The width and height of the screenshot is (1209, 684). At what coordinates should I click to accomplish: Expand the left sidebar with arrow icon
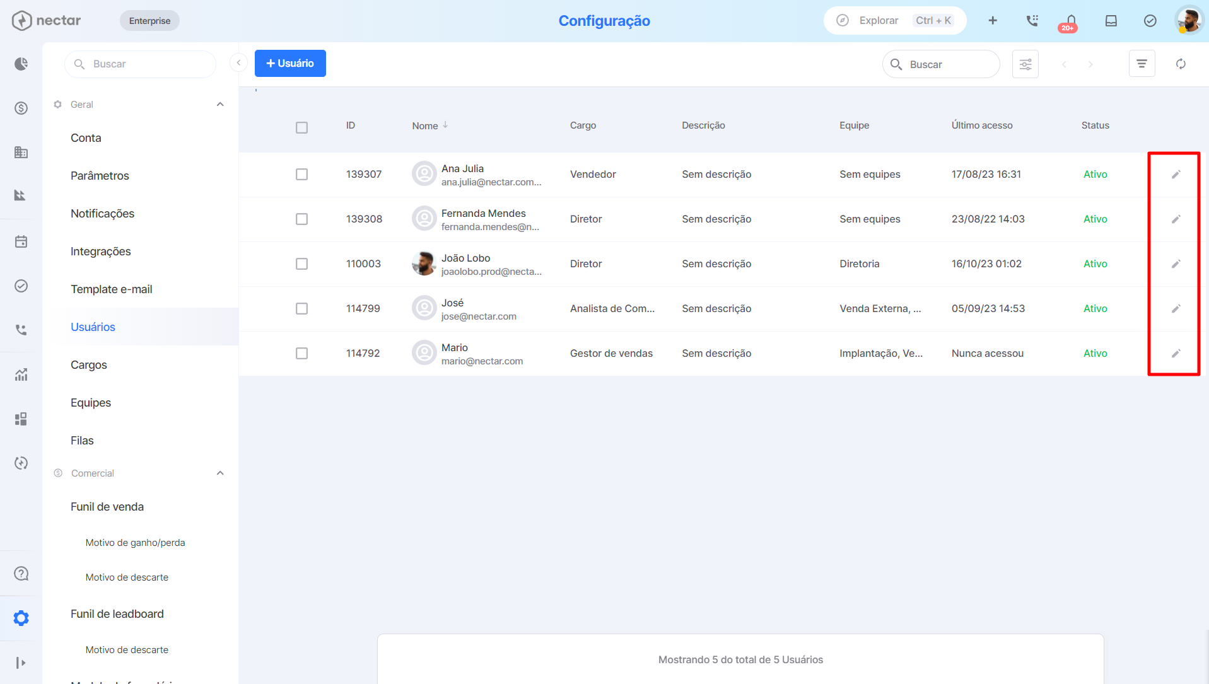[21, 663]
